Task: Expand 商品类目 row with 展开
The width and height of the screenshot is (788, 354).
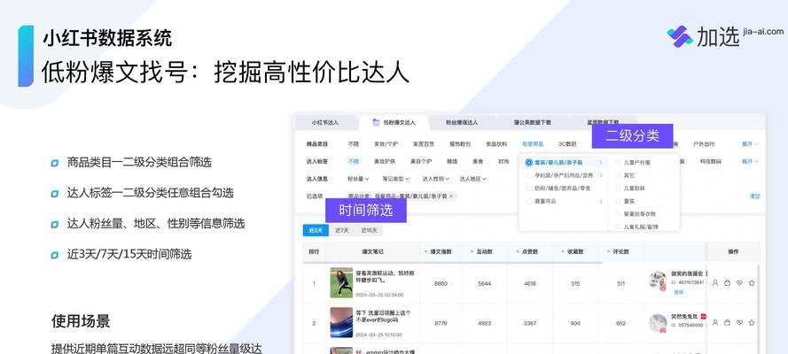Action: [x=750, y=144]
